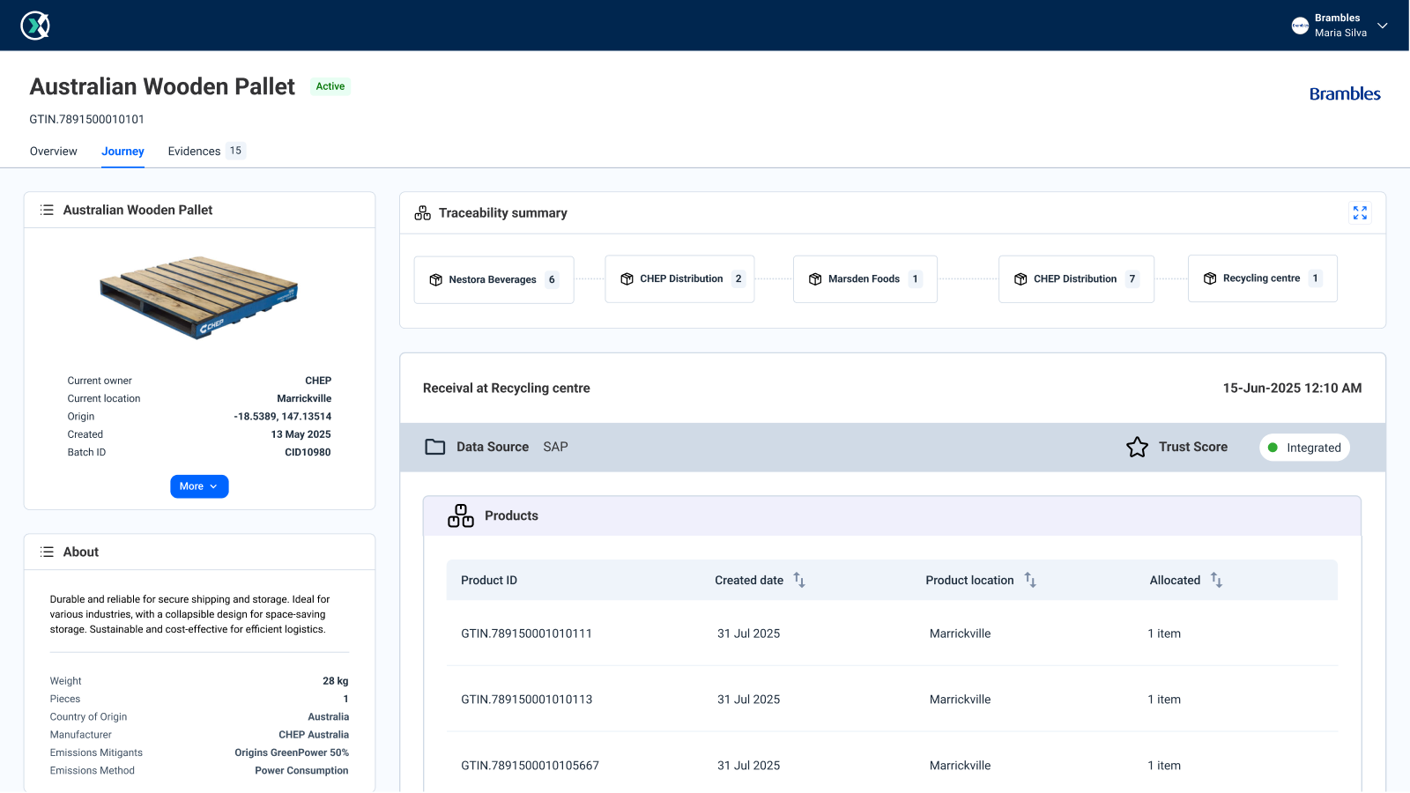Image resolution: width=1410 pixels, height=793 pixels.
Task: Click the Current location value Marrickville in pallet panel
Action: coord(304,398)
